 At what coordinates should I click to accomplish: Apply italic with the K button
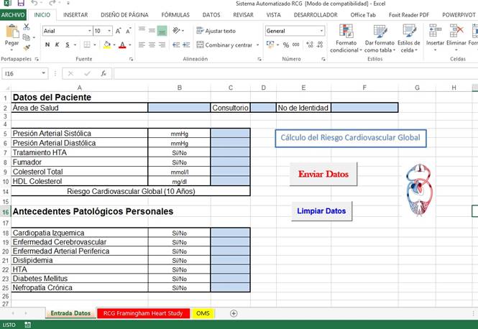(57, 45)
